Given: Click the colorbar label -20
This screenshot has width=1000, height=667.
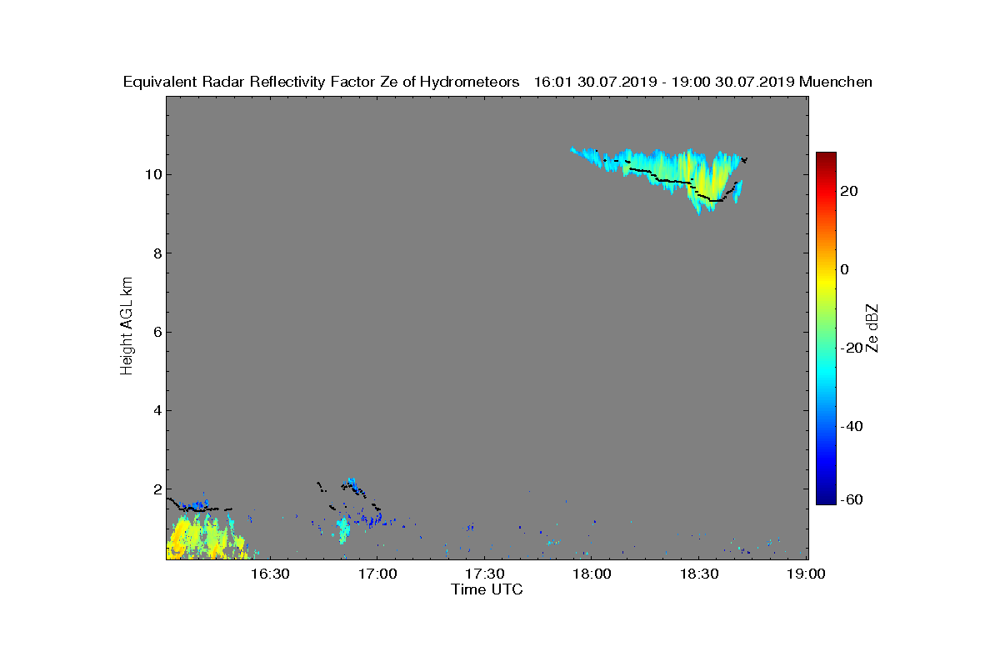Looking at the screenshot, I should 851,348.
